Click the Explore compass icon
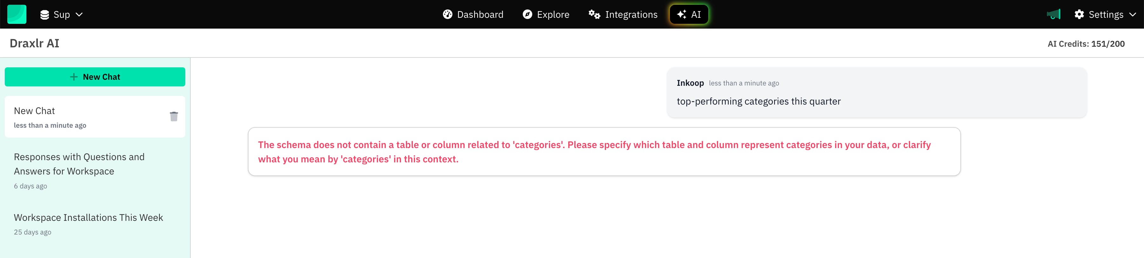Image resolution: width=1144 pixels, height=258 pixels. 527,14
